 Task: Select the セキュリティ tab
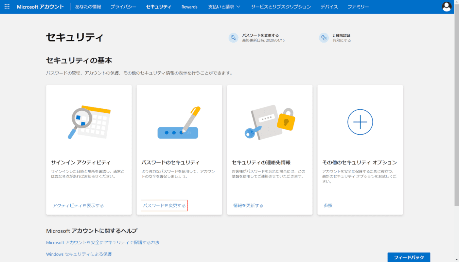coord(159,7)
